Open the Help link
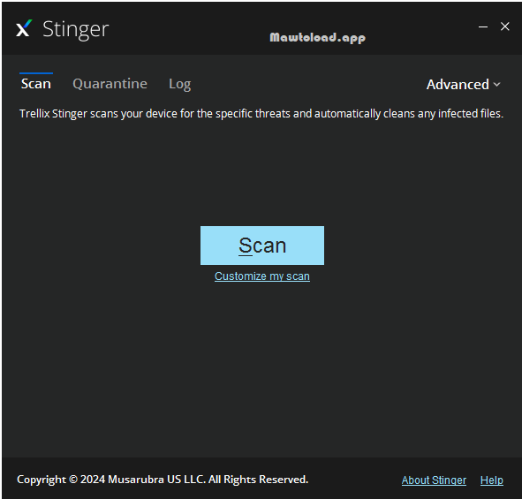The height and width of the screenshot is (499, 522). (x=492, y=480)
